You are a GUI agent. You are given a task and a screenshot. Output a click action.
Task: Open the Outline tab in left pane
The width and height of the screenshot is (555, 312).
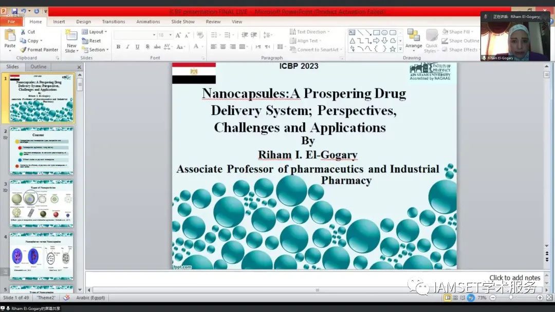click(x=39, y=67)
